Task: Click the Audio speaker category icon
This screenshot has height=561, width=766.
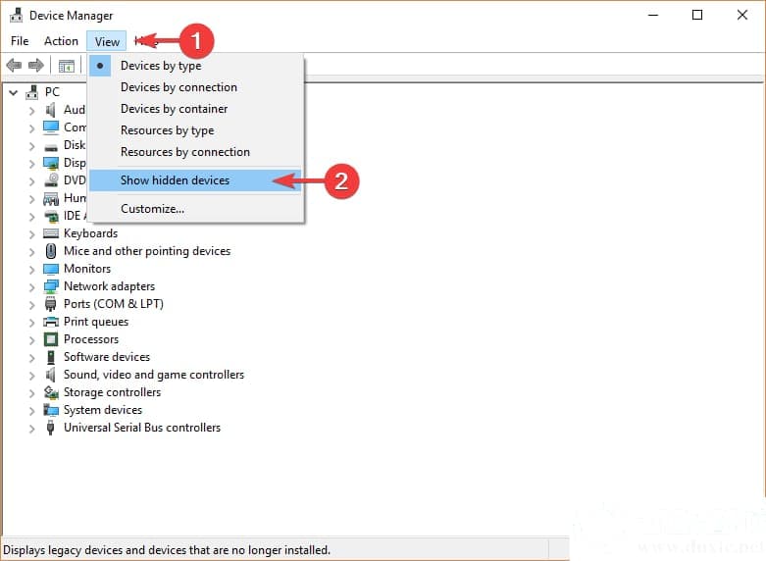Action: [x=50, y=110]
